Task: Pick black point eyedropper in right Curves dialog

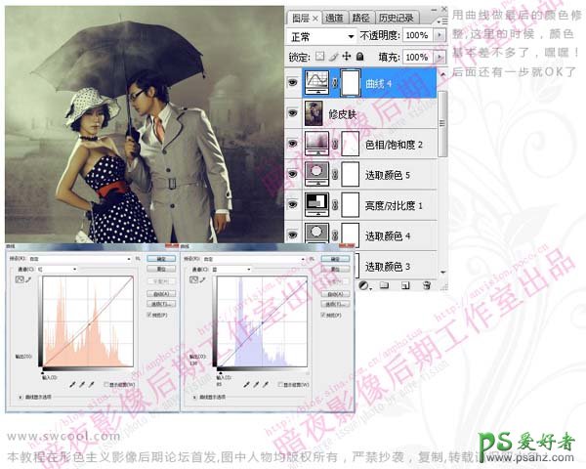Action: point(247,384)
